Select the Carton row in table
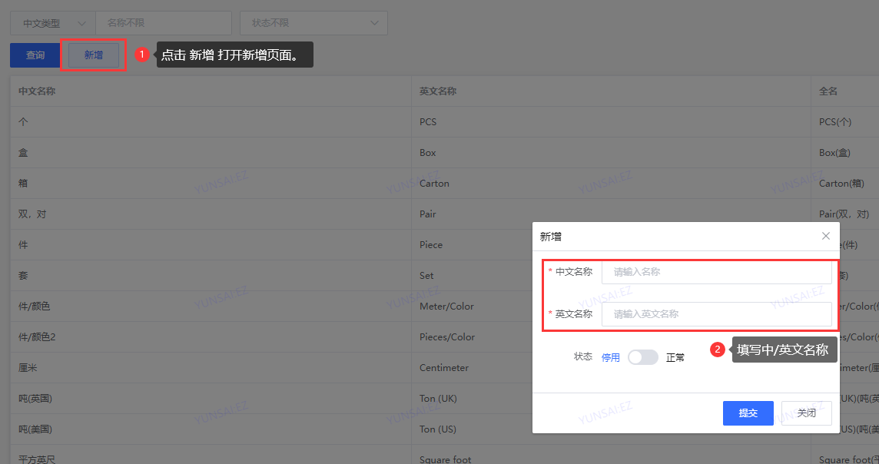Viewport: 879px width, 464px height. (434, 184)
